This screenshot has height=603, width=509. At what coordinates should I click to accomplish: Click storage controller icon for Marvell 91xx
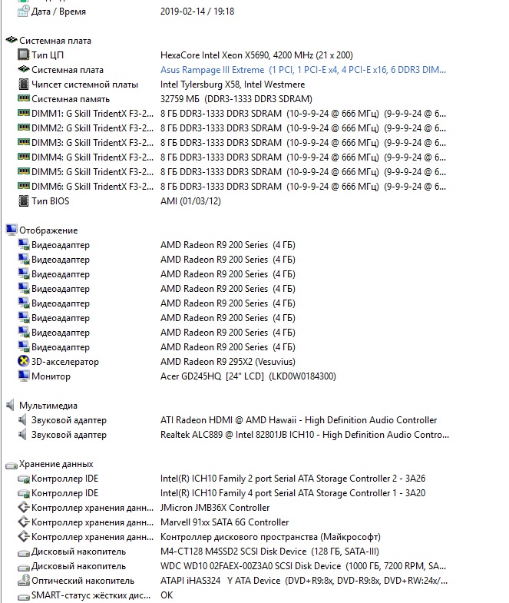(24, 522)
